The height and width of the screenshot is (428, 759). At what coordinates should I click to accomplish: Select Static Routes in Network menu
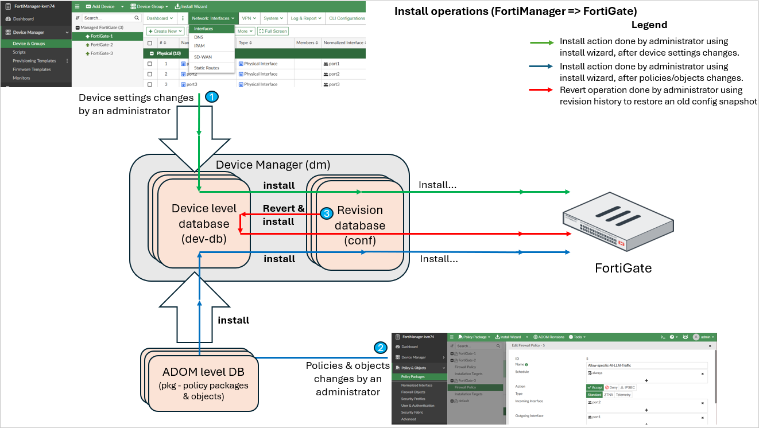pos(212,68)
